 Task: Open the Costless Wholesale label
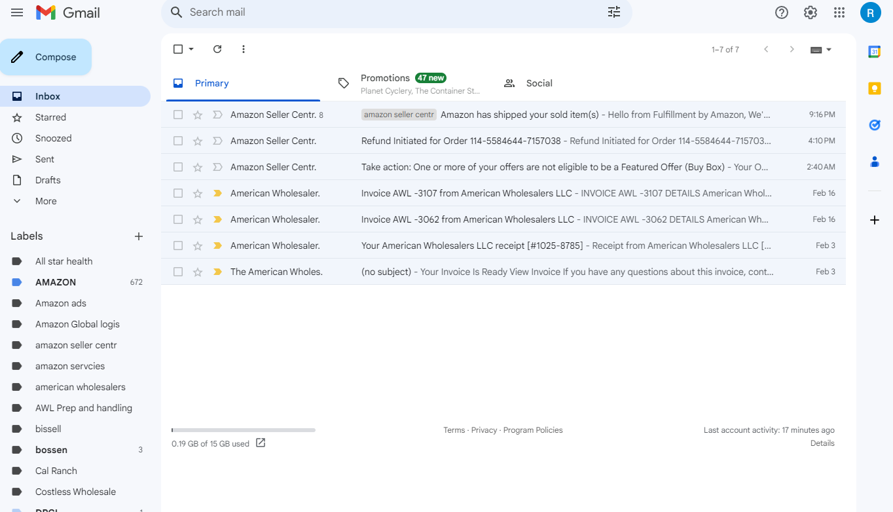(75, 492)
